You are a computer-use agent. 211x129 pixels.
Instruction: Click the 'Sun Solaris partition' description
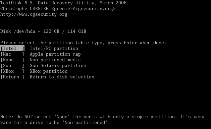coord(58,66)
